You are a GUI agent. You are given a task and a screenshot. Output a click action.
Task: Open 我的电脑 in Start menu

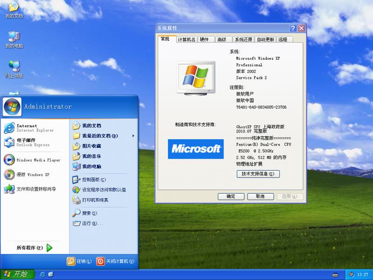coord(87,167)
